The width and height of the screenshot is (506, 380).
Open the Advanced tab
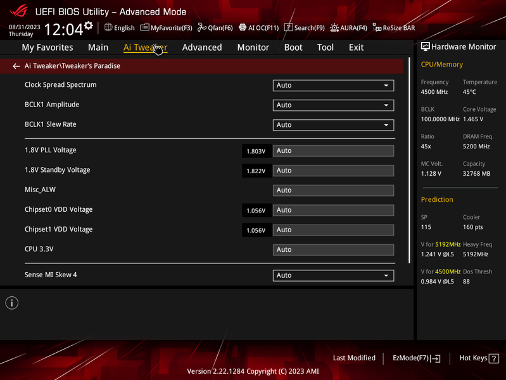(202, 48)
